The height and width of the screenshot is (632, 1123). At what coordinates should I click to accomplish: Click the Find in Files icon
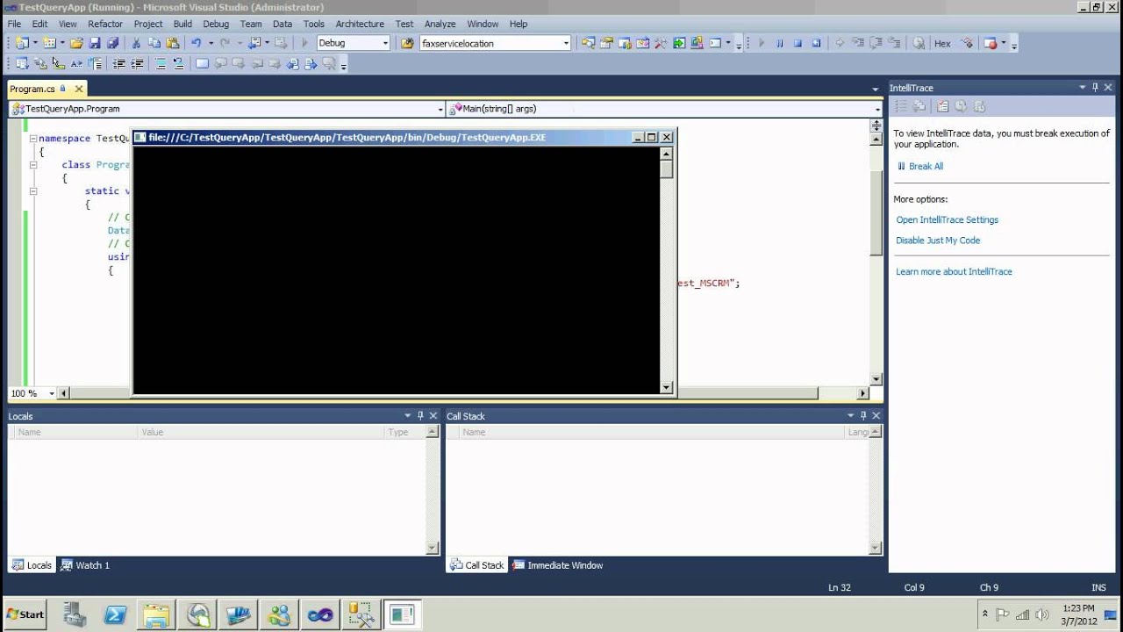(407, 43)
